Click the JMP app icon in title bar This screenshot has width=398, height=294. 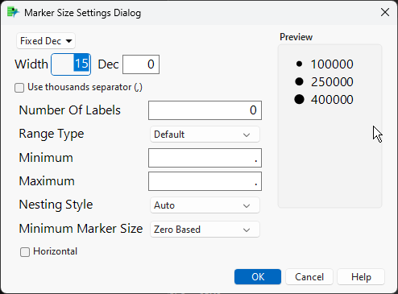13,12
